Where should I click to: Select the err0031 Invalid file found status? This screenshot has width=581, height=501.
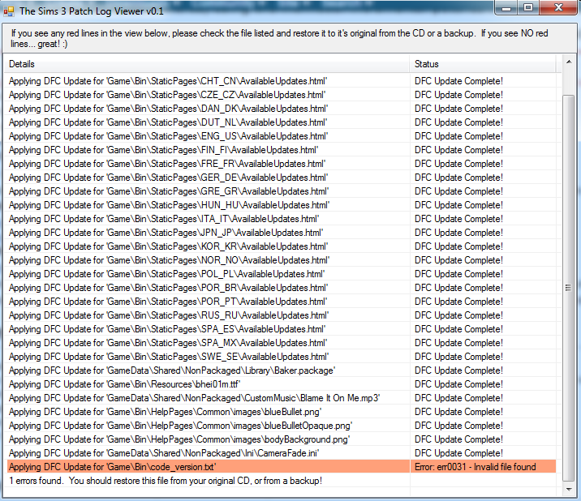(475, 467)
